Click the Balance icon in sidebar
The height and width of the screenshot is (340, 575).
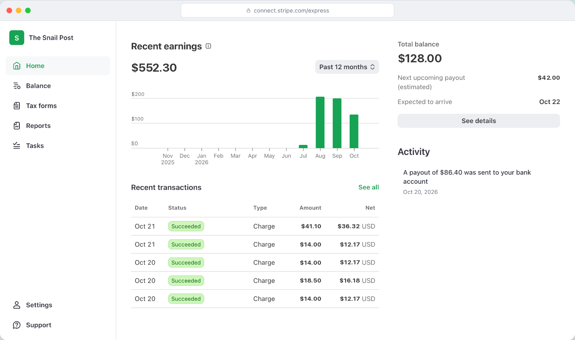click(x=17, y=86)
